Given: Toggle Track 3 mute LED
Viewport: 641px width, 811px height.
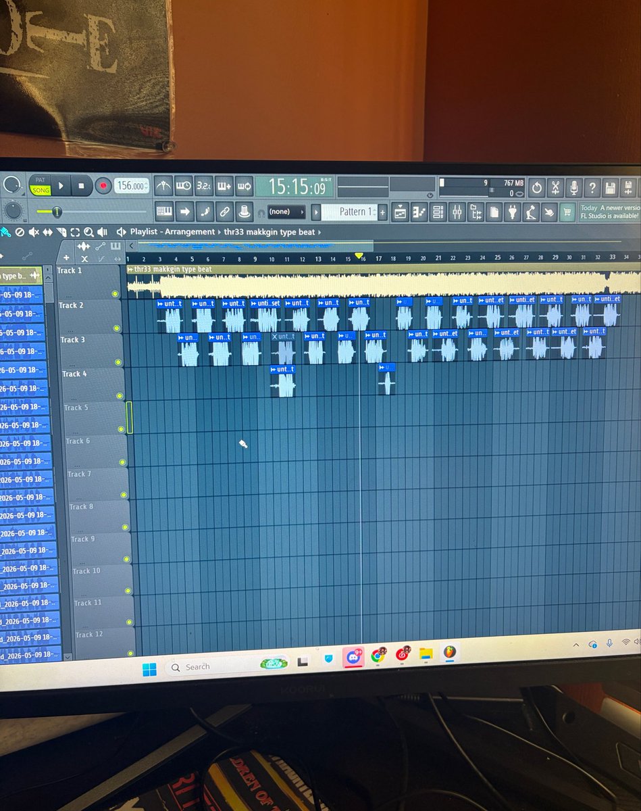Looking at the screenshot, I should pyautogui.click(x=119, y=362).
